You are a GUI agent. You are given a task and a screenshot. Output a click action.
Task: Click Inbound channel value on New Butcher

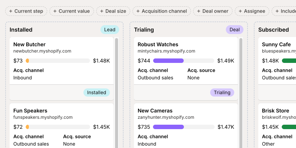[23, 78]
